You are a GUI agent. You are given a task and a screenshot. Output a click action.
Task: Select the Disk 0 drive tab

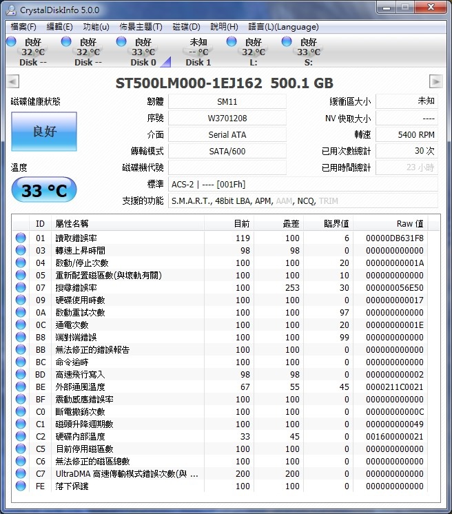[143, 52]
